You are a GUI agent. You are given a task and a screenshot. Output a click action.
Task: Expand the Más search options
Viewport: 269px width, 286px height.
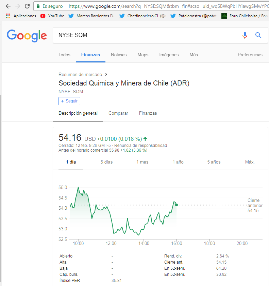(194, 55)
